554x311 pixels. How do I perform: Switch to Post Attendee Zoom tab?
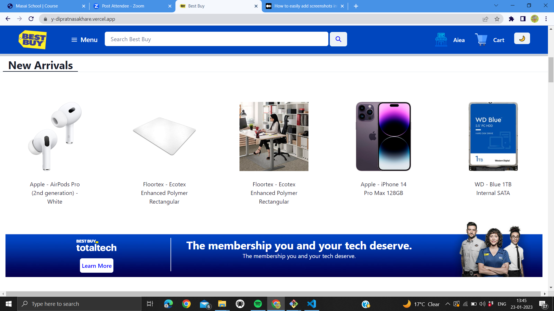pyautogui.click(x=123, y=6)
